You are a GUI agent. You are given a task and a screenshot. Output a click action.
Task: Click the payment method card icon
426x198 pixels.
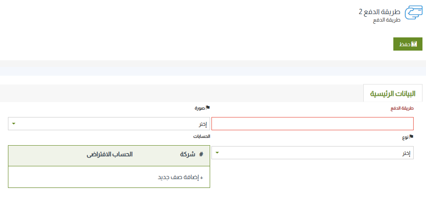click(x=414, y=13)
